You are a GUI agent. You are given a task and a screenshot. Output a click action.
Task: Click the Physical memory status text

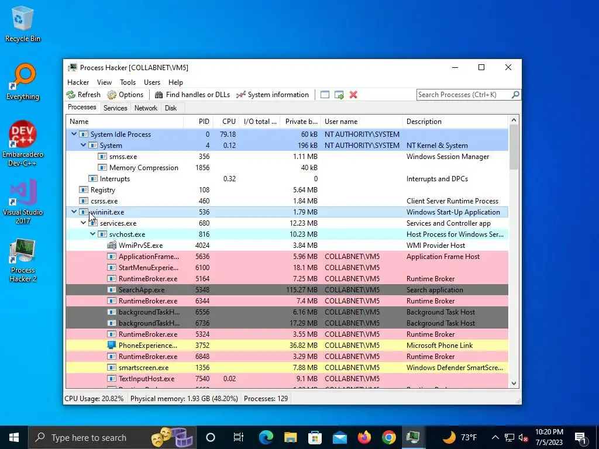184,399
